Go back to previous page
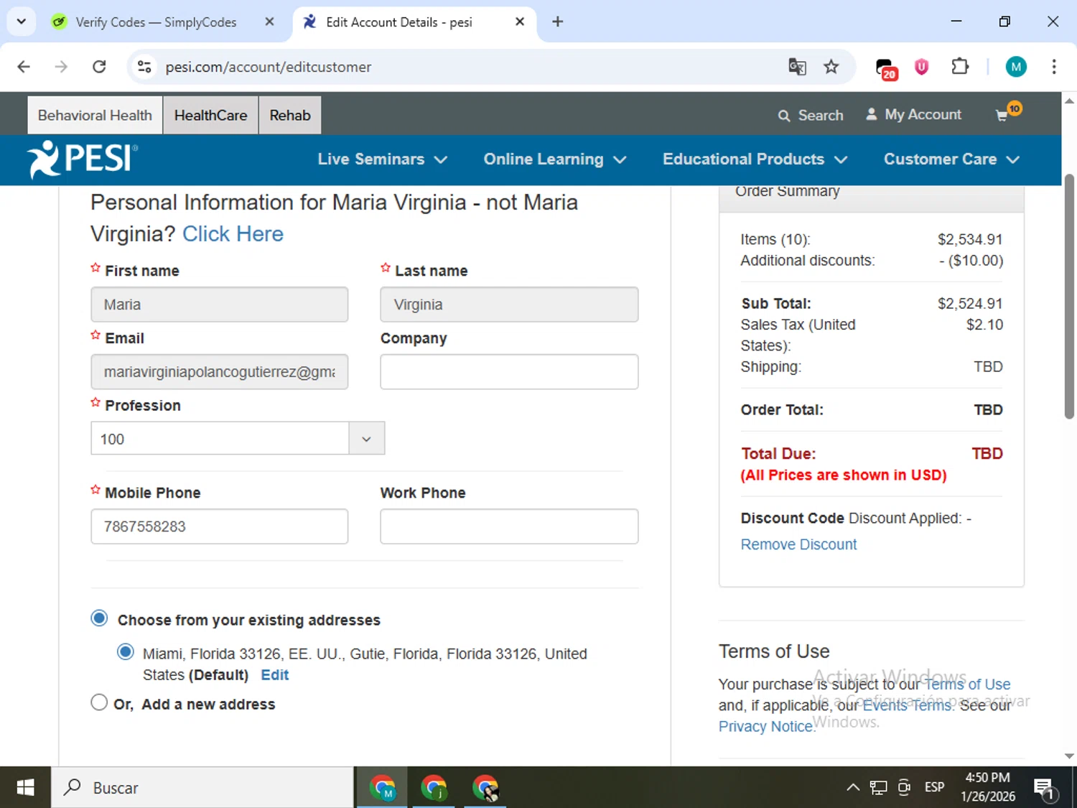The image size is (1077, 808). point(24,67)
